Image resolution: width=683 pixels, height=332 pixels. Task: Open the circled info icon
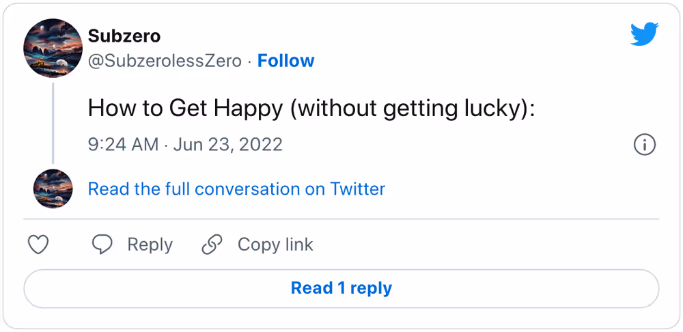[x=644, y=145]
